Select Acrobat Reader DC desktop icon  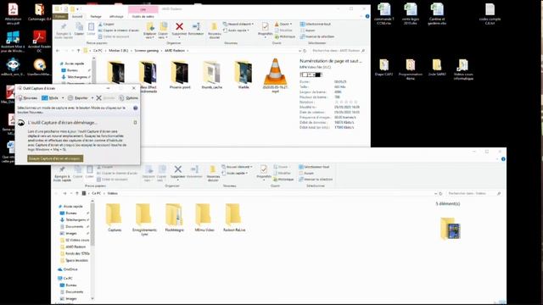40,42
